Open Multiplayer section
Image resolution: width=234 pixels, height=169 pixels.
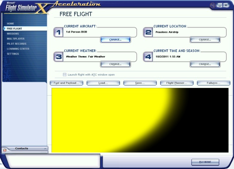[x=15, y=39]
